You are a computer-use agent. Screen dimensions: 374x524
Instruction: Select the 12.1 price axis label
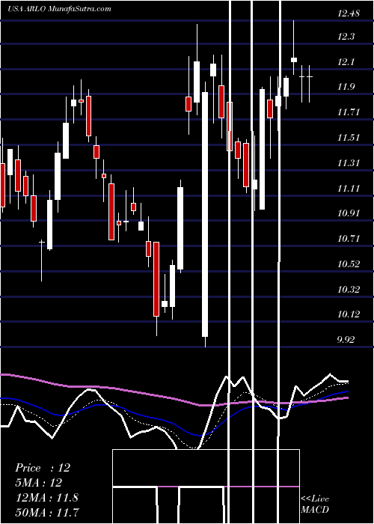pyautogui.click(x=346, y=62)
